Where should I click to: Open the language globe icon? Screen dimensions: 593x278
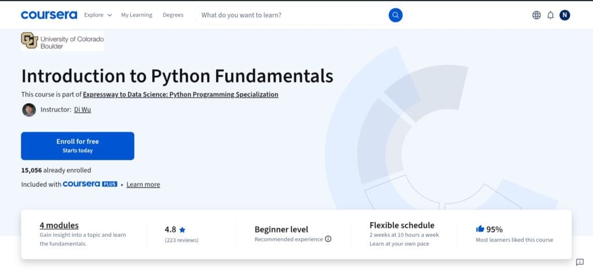click(x=536, y=15)
